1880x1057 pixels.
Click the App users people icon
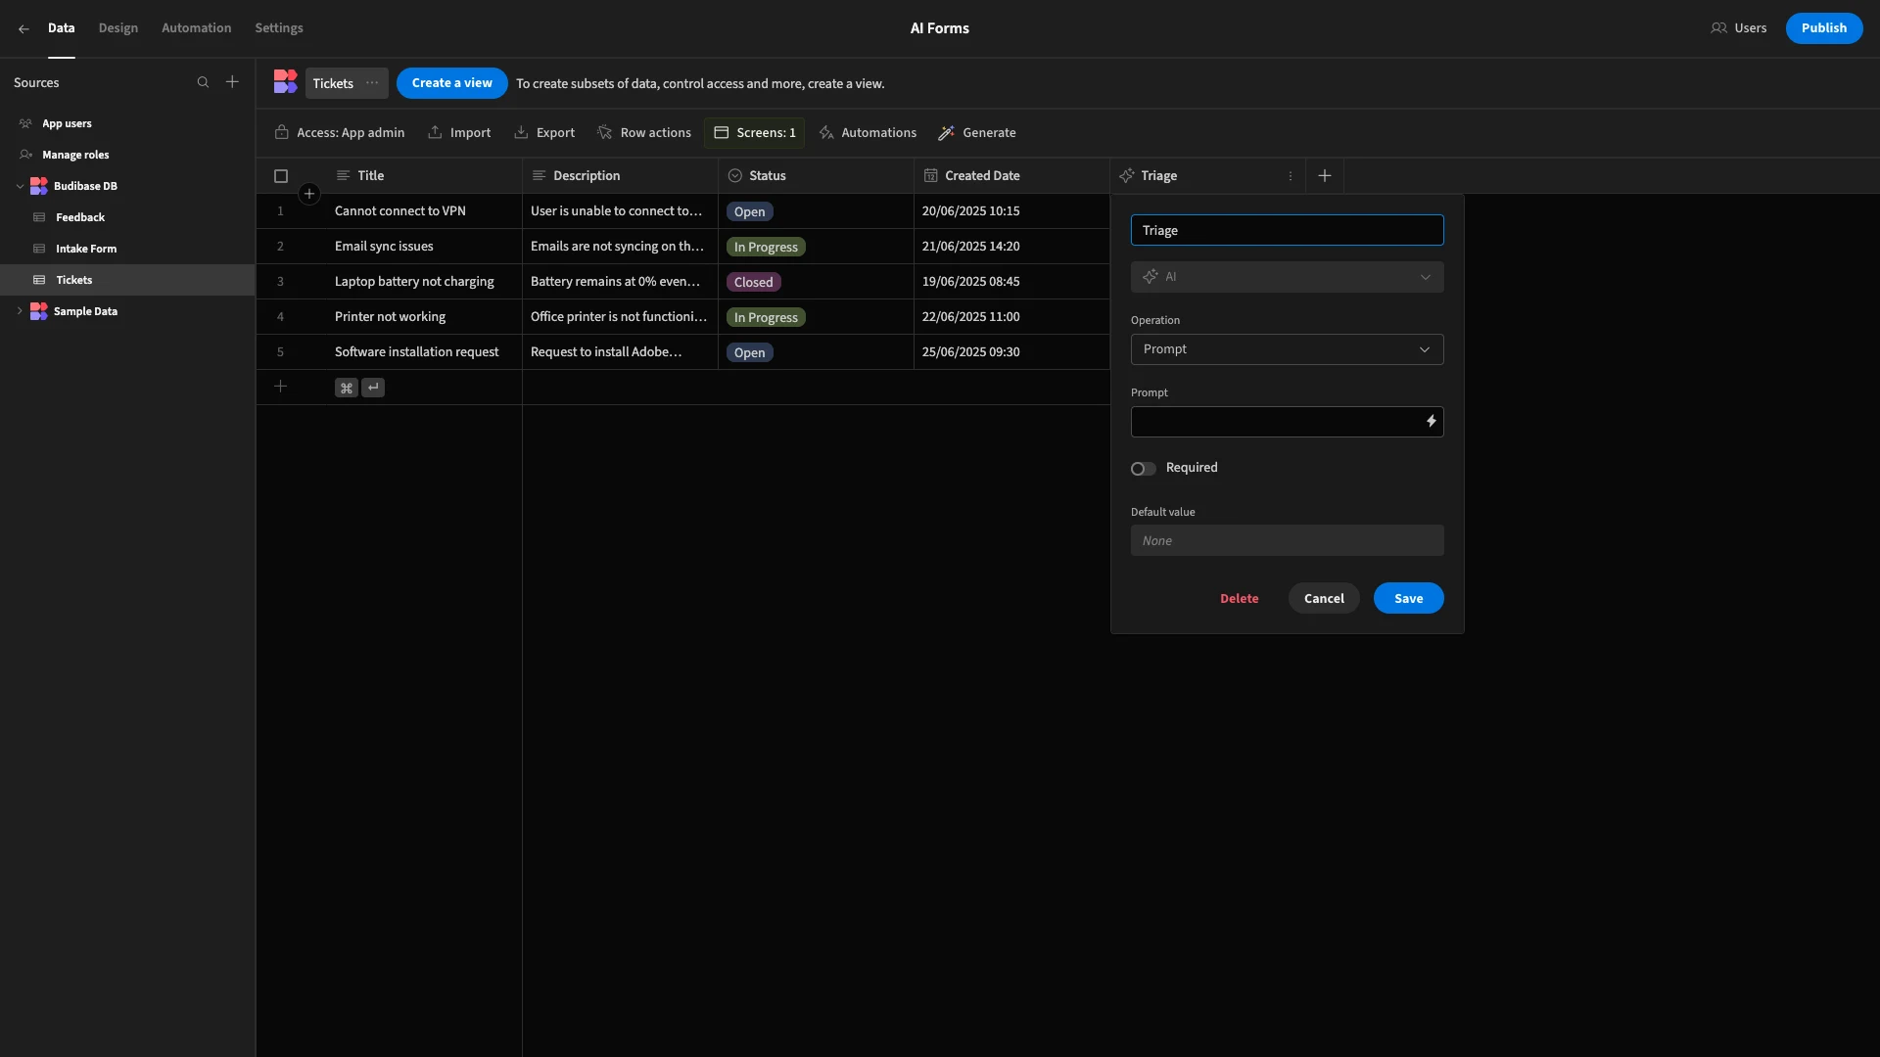(x=25, y=123)
